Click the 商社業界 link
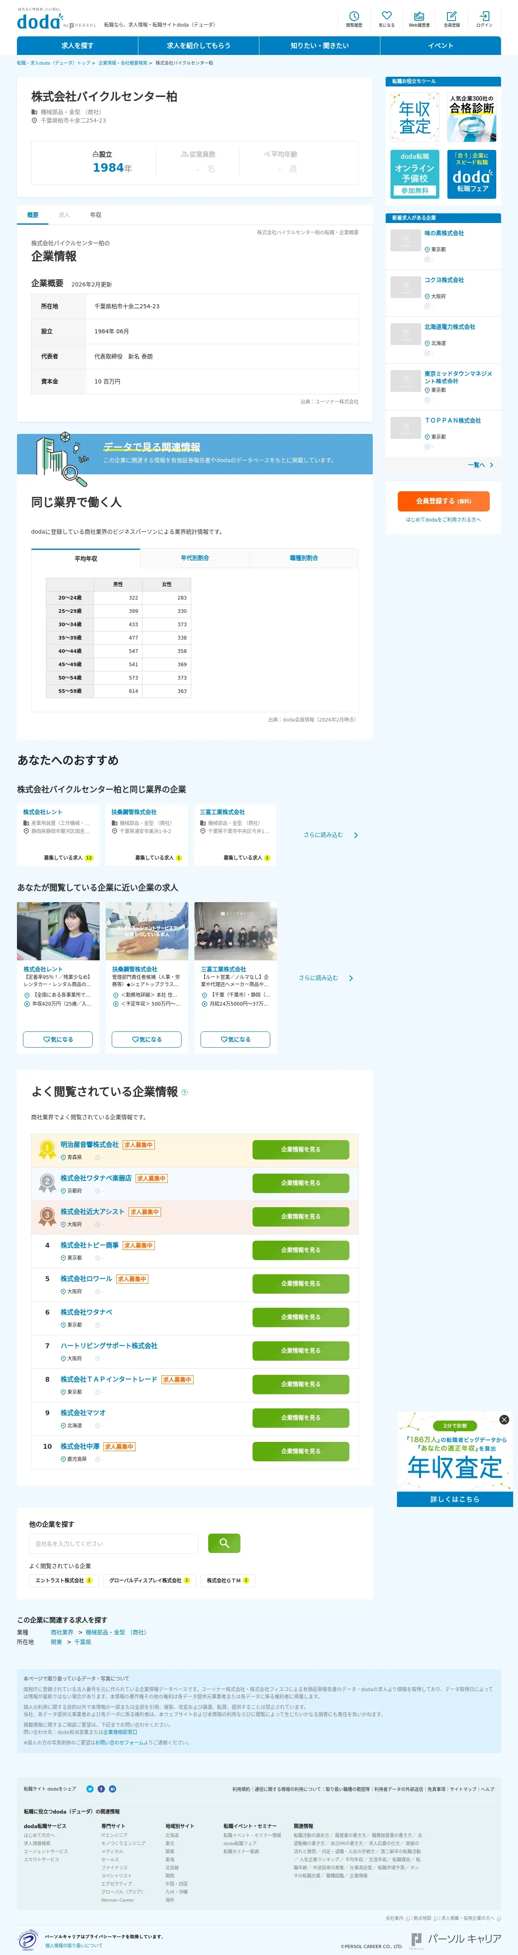 [x=62, y=1632]
